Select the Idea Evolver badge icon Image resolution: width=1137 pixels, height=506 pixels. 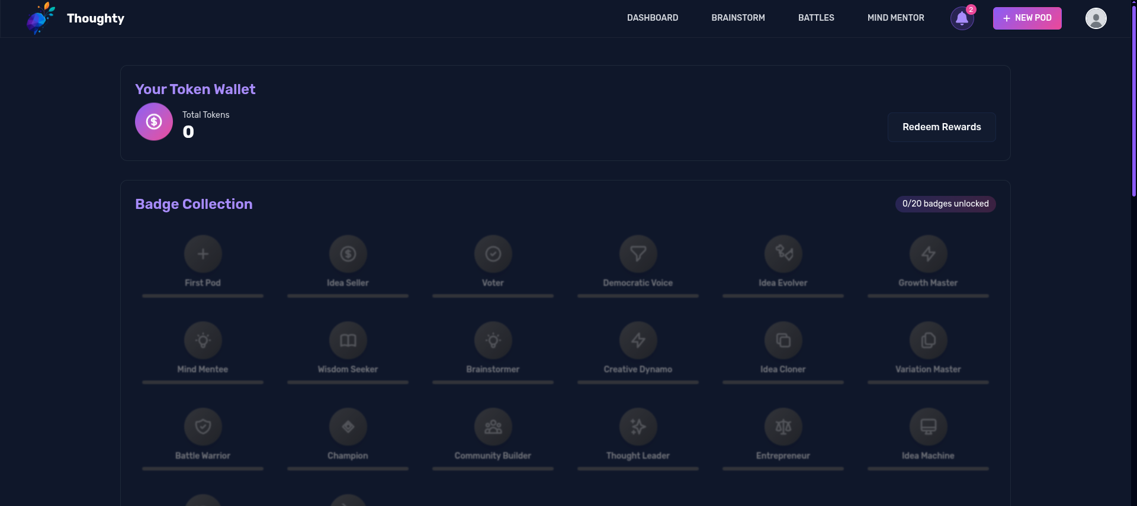coord(783,254)
